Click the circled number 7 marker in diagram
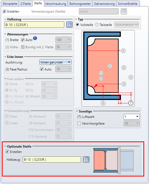 tap(131, 103)
